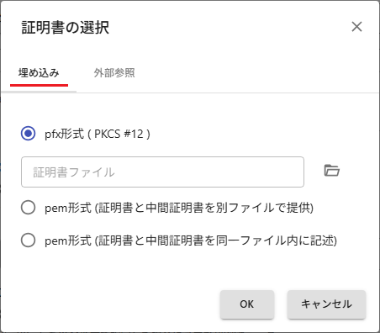This screenshot has height=333, width=380.
Task: Click the "PKCS #12" text in pfx option
Action: pos(119,134)
